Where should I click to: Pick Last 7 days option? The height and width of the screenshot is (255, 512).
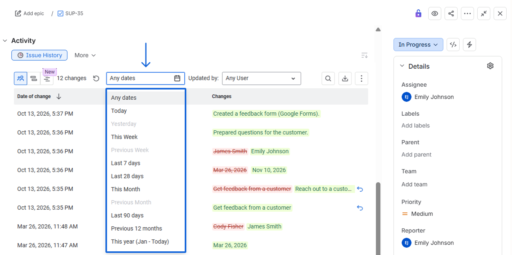point(146,163)
